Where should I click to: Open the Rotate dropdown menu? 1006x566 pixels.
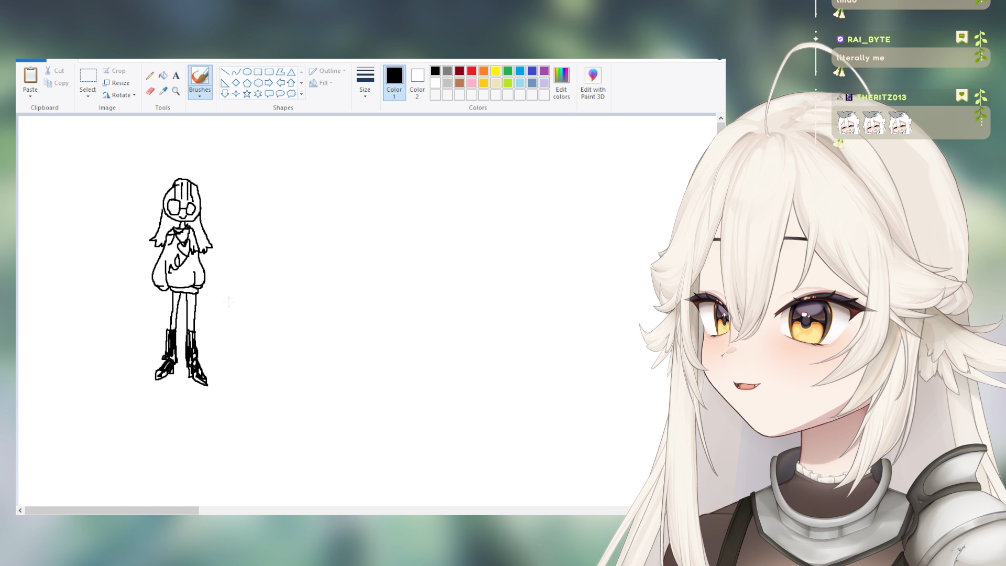[119, 95]
